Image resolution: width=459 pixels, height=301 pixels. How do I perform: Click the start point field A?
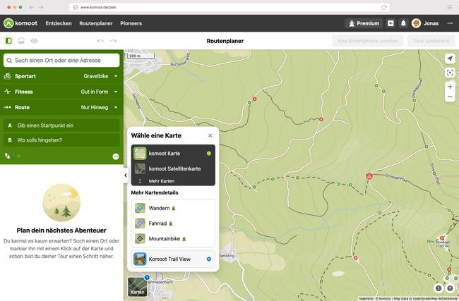[x=61, y=125]
